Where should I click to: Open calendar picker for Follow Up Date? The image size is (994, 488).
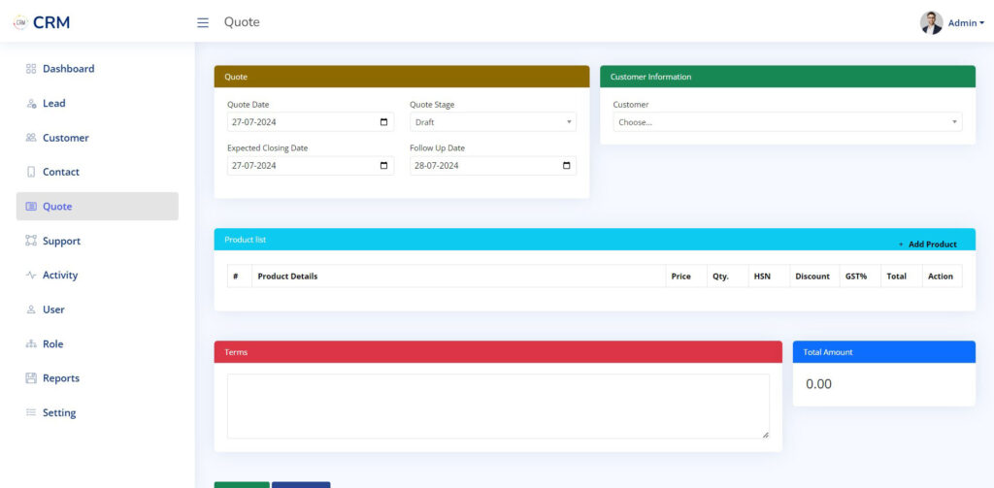click(x=566, y=165)
